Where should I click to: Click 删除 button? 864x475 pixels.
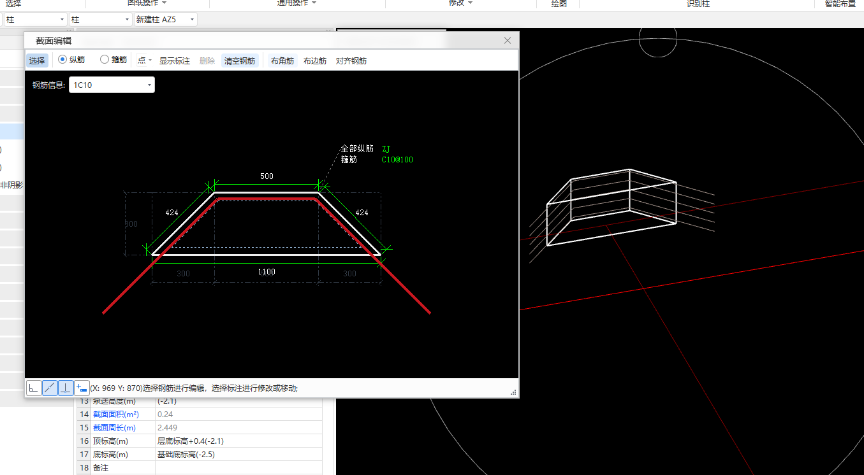tap(207, 60)
